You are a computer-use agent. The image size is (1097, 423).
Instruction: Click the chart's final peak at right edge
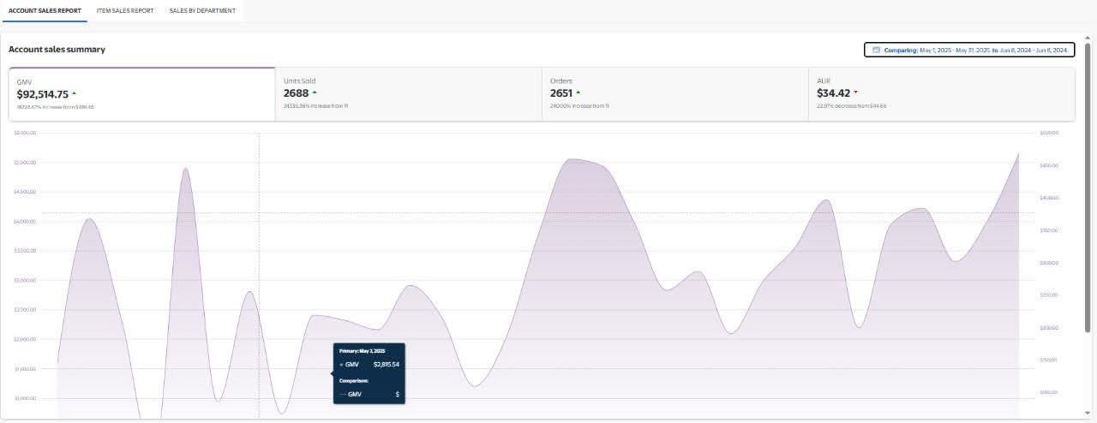tap(1018, 154)
